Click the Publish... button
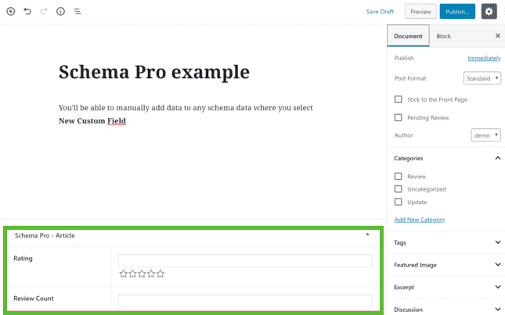 pyautogui.click(x=457, y=12)
